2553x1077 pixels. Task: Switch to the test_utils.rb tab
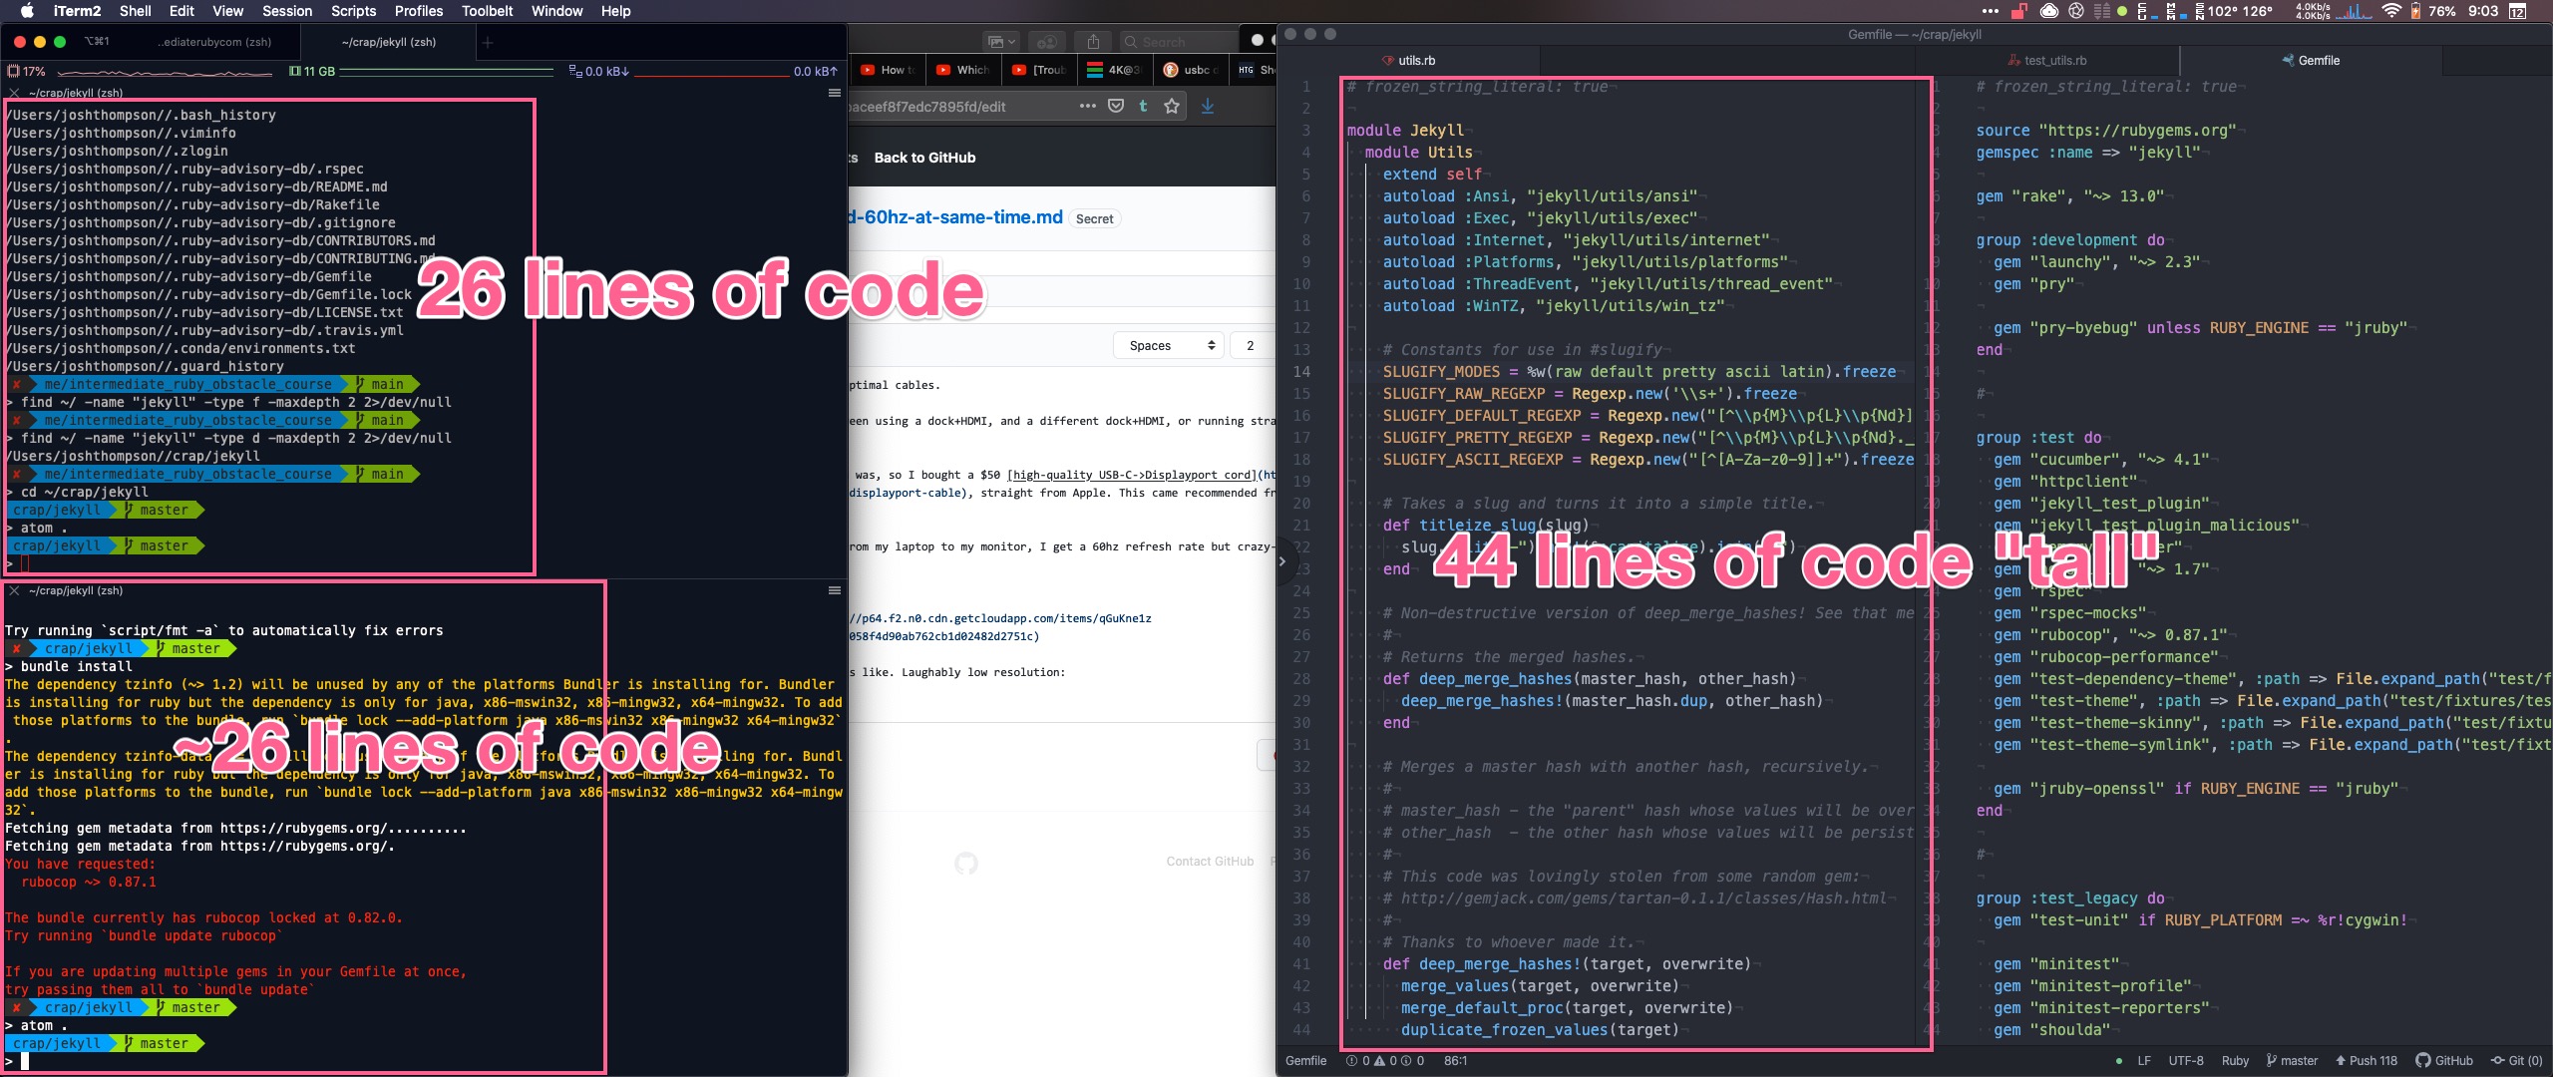tap(2054, 61)
